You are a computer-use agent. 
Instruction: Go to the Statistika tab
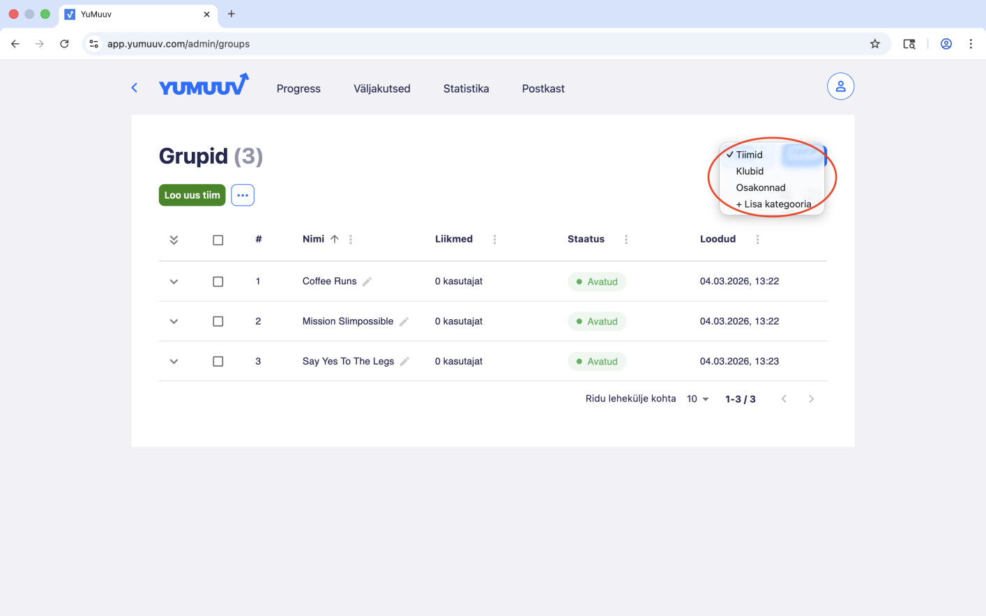click(x=466, y=88)
